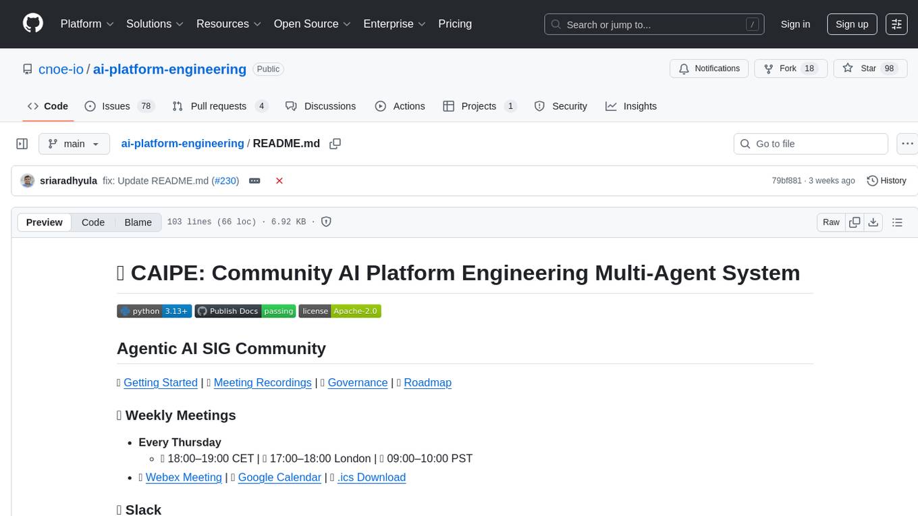The width and height of the screenshot is (918, 516).
Task: Open the GitHub home logo
Action: (x=33, y=24)
